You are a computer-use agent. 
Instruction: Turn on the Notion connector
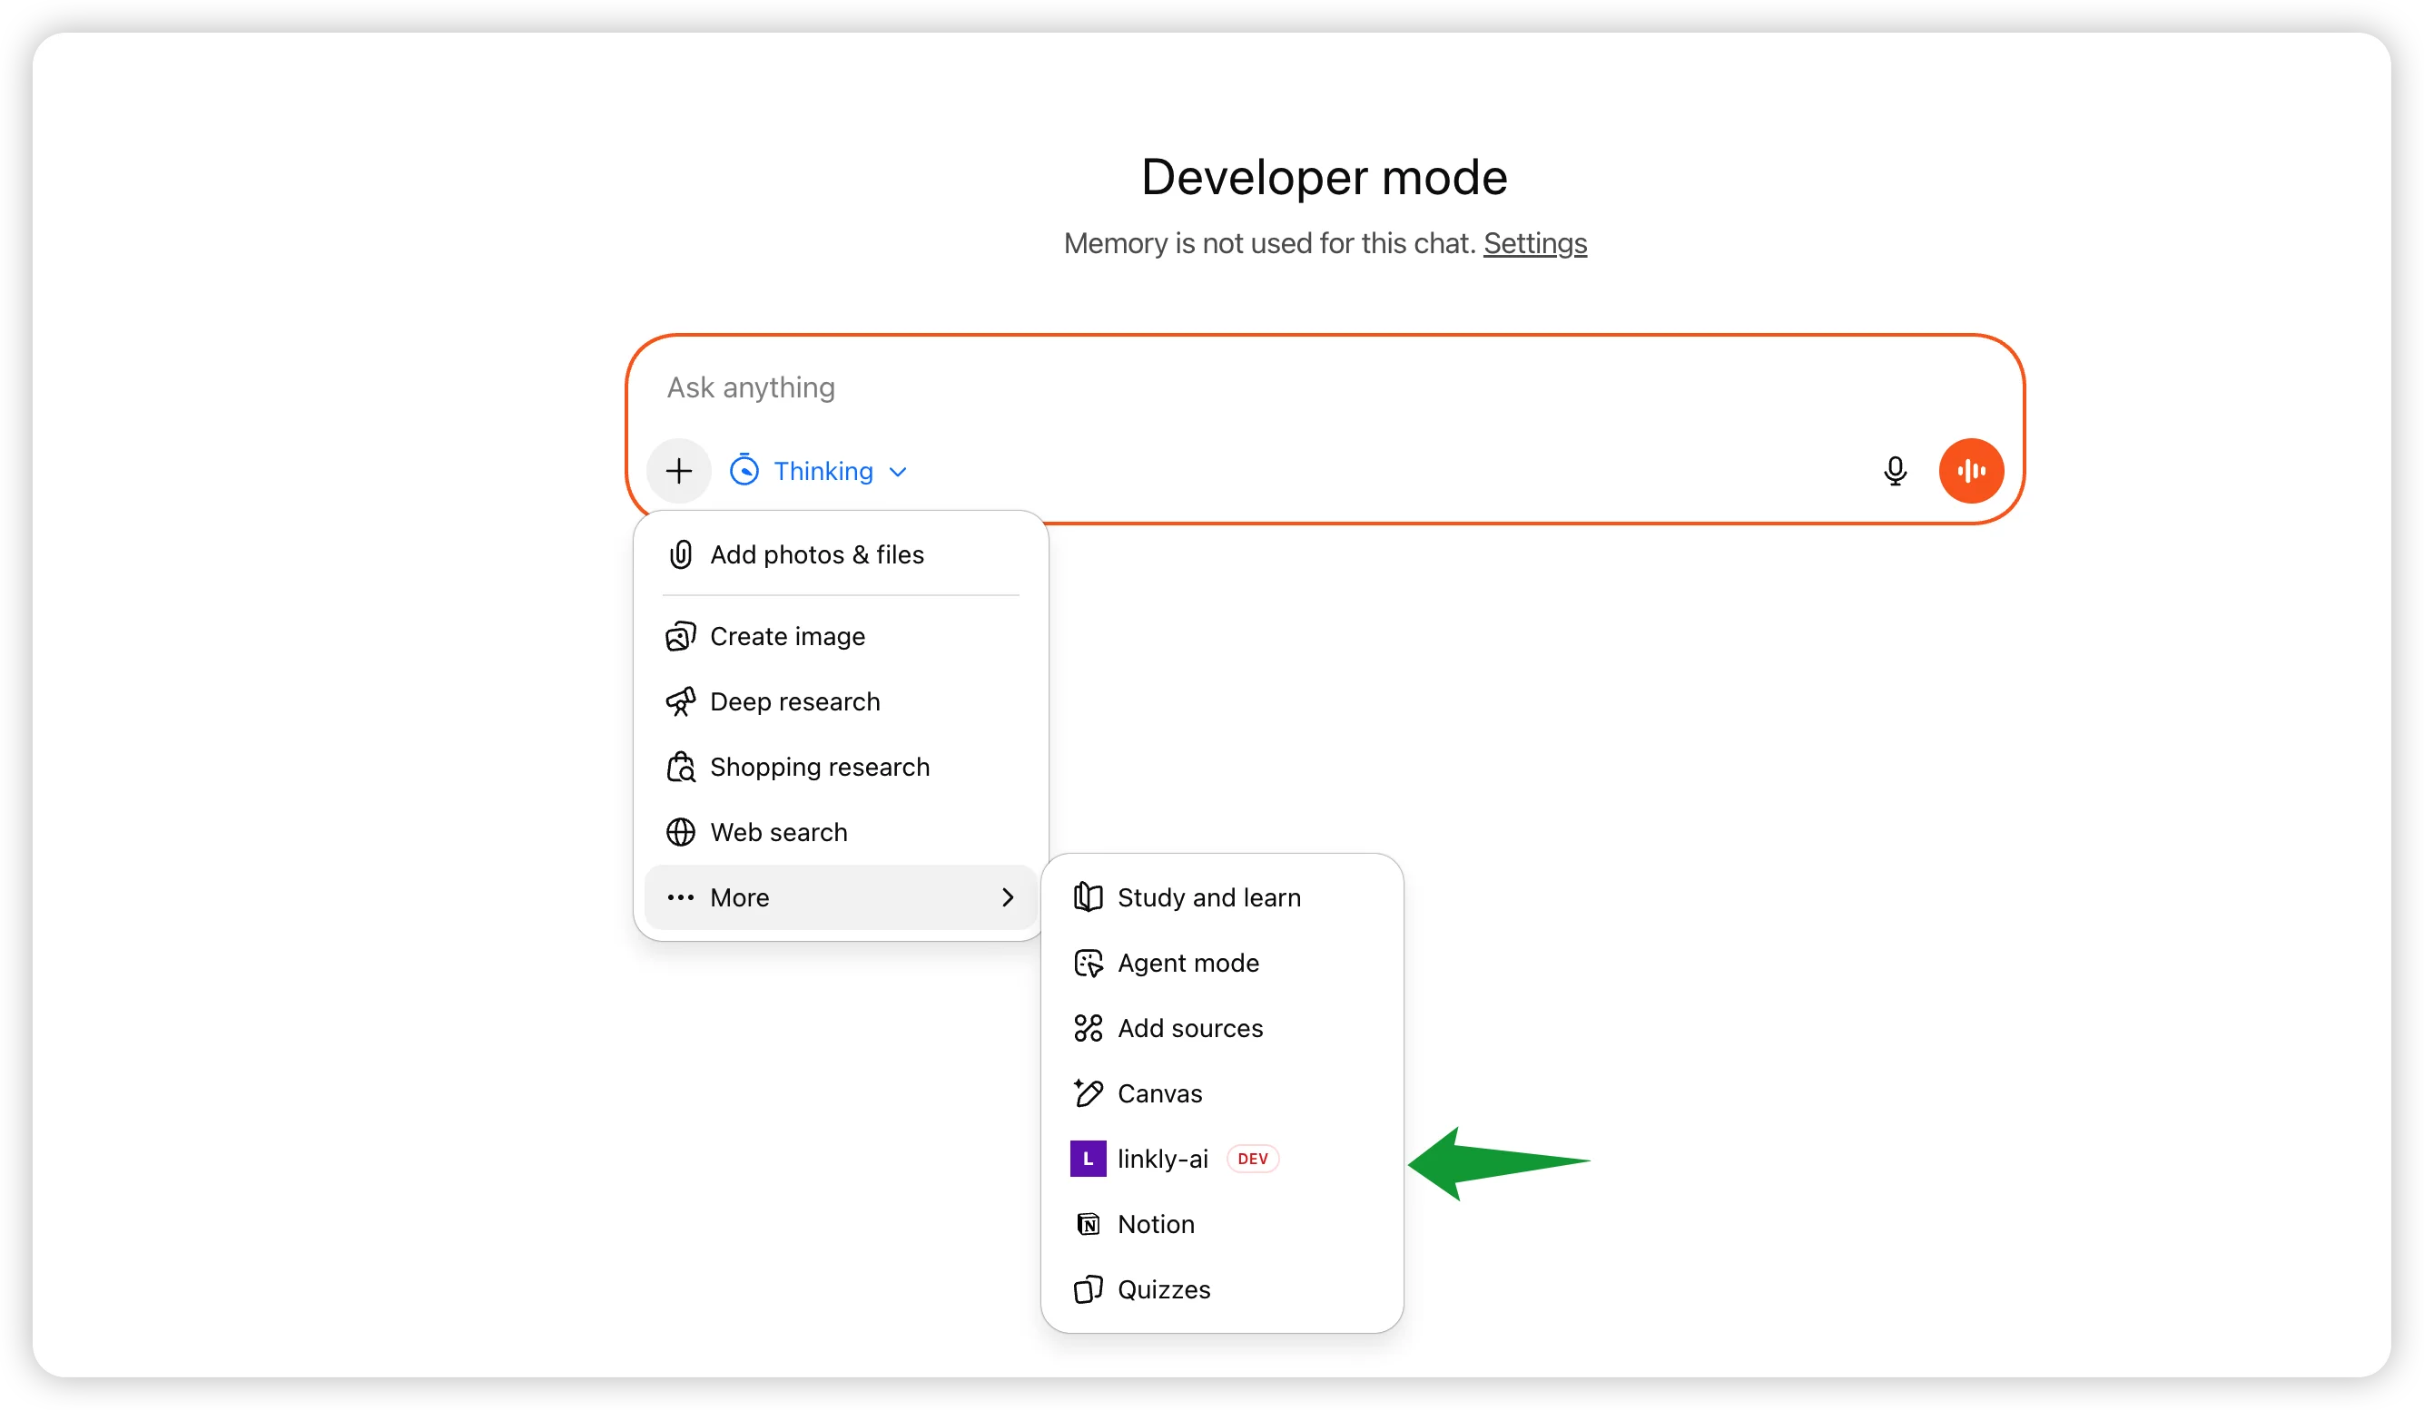pos(1155,1225)
